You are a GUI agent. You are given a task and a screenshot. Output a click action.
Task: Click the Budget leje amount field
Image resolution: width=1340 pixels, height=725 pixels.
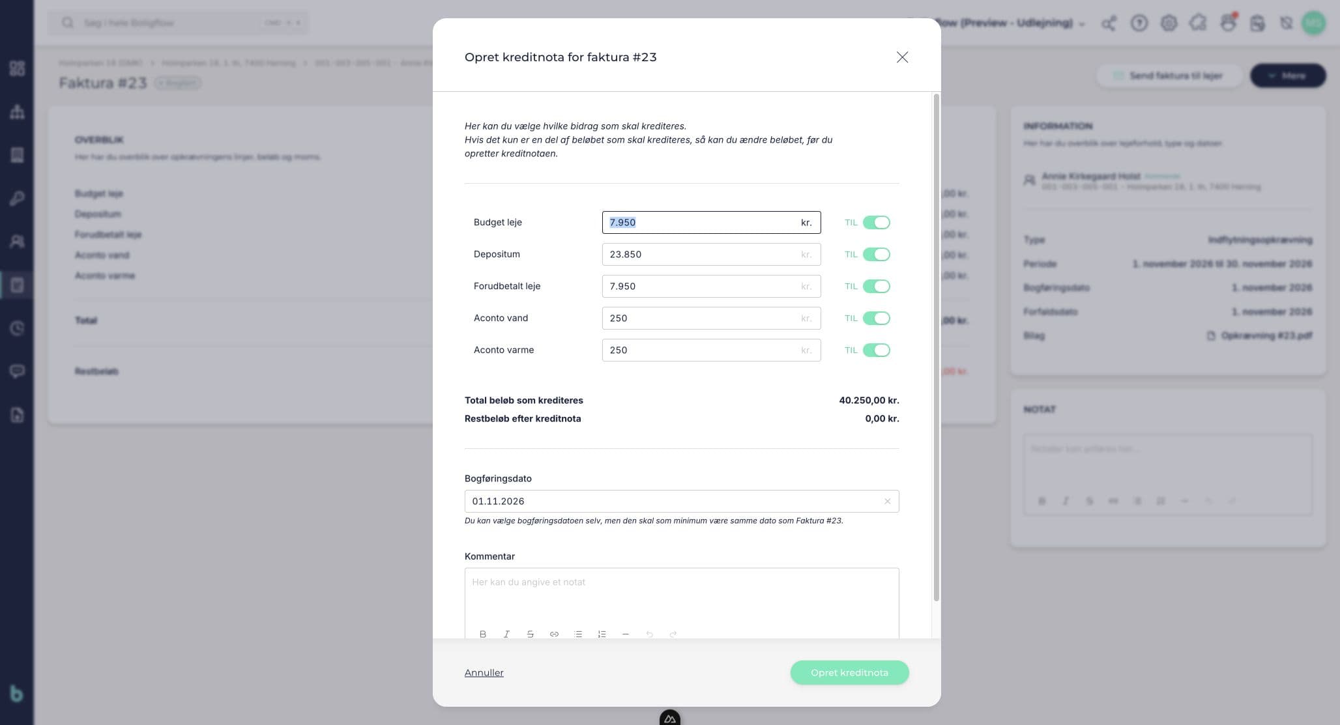[x=711, y=223]
